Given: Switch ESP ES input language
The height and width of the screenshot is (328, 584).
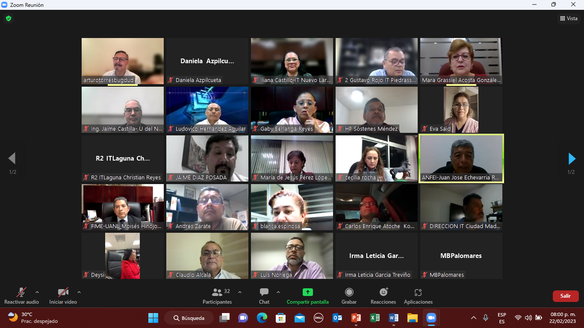Looking at the screenshot, I should (x=502, y=318).
